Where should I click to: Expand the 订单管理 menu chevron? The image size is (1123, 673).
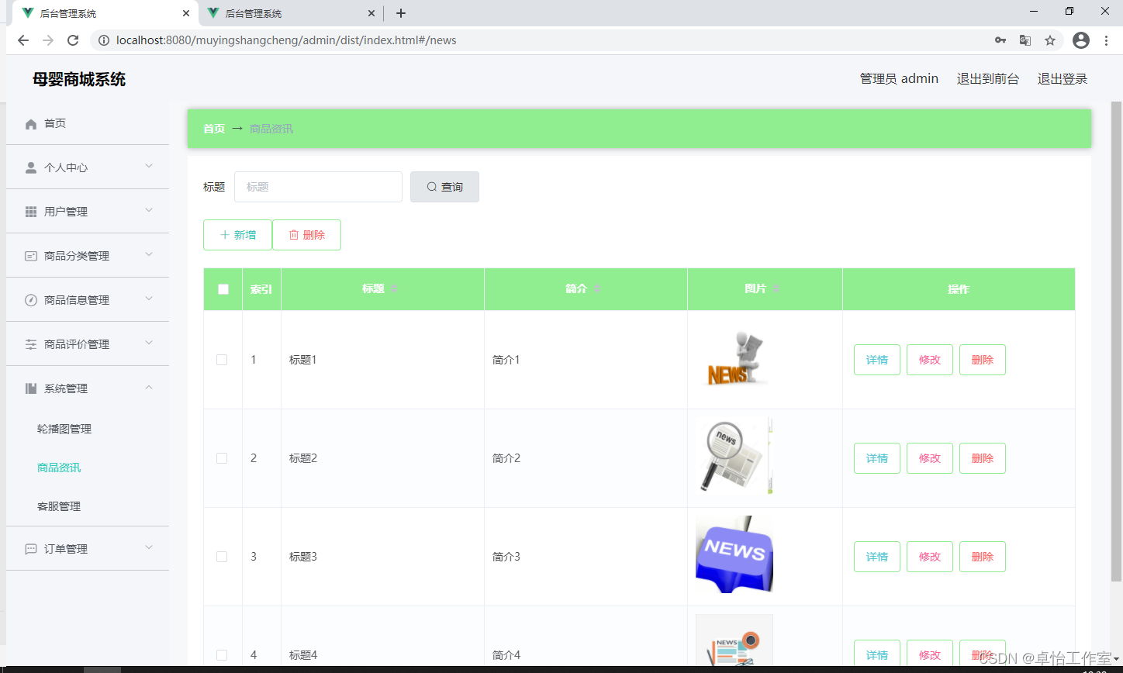coord(149,548)
